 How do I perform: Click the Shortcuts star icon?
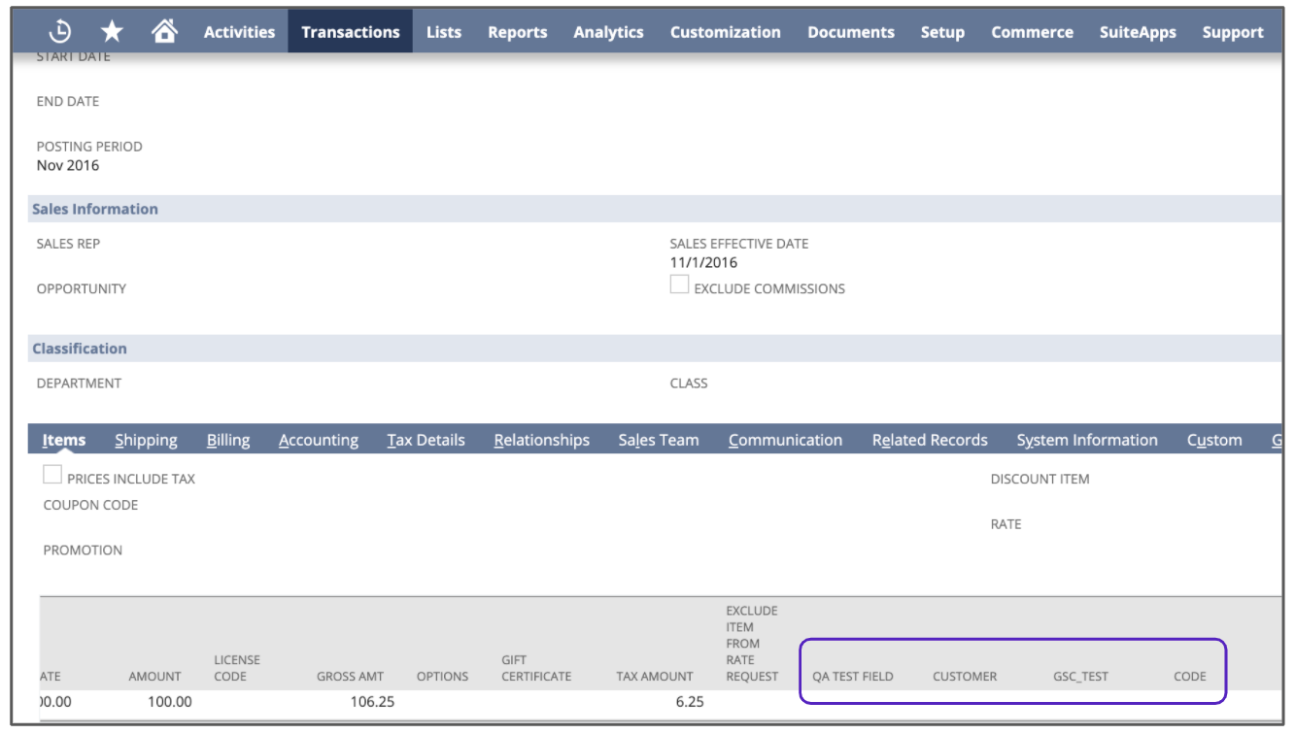[x=112, y=32]
